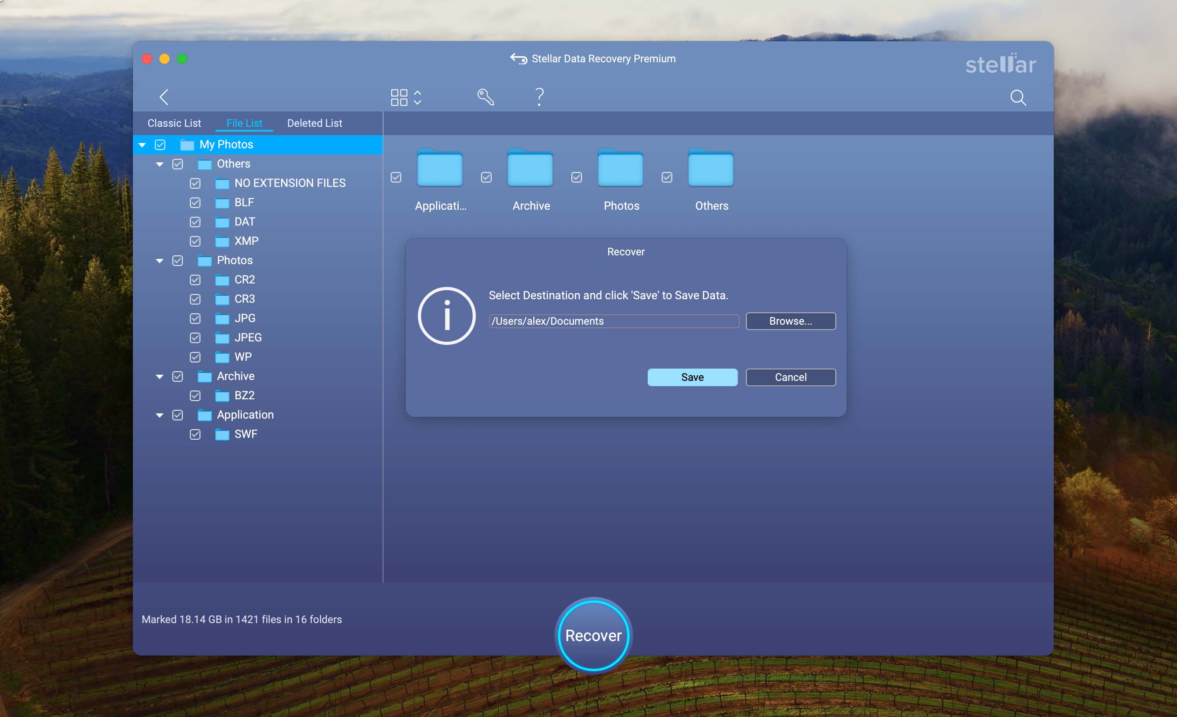Switch to Classic List tab
1177x717 pixels.
click(174, 123)
